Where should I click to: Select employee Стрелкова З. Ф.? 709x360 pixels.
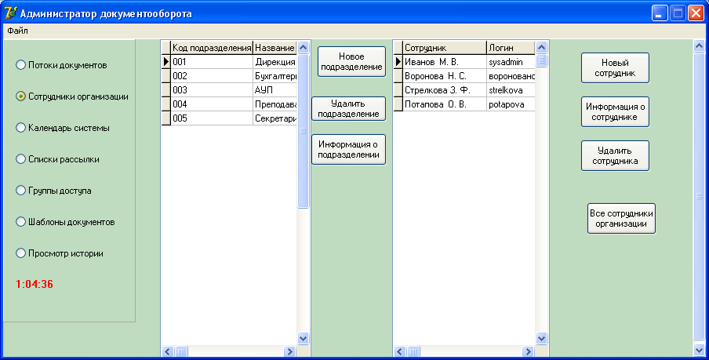pos(445,89)
